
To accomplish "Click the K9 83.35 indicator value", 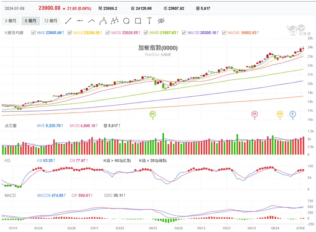I will tap(46, 161).
